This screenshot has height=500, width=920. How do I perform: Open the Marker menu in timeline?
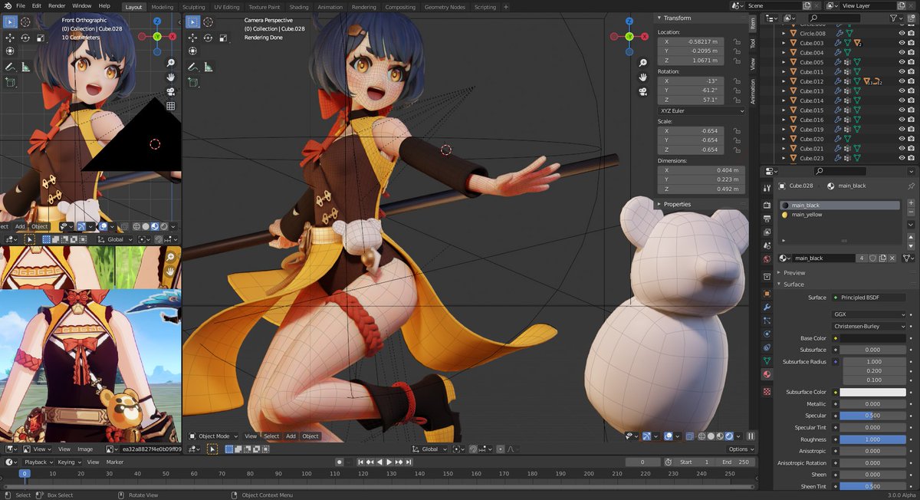tap(115, 462)
